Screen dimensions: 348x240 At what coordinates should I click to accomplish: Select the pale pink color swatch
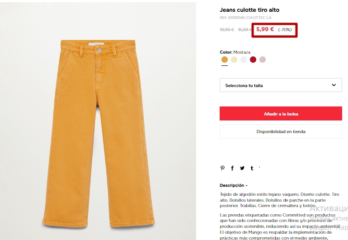click(x=263, y=60)
